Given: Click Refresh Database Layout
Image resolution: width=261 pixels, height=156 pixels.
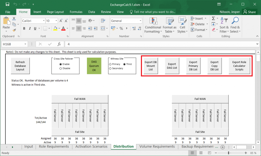Looking at the screenshot, I should 20,66.
